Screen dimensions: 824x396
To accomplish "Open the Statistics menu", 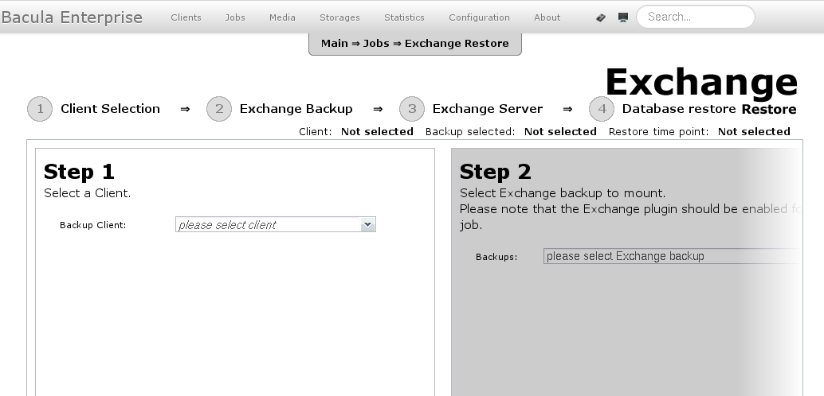I will (x=404, y=17).
